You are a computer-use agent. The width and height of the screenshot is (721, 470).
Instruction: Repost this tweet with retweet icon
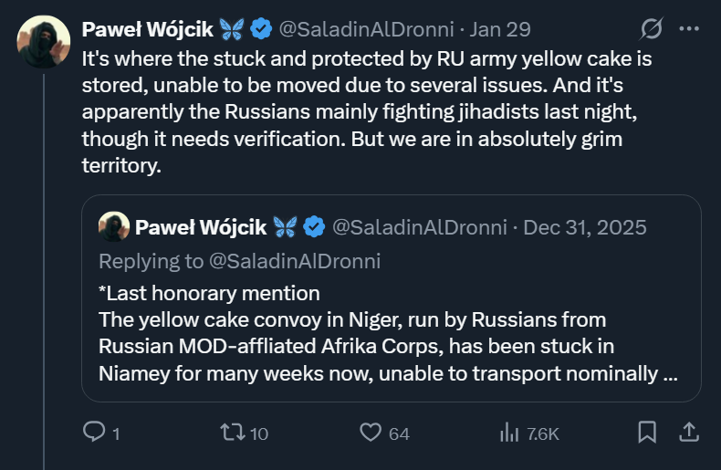[234, 432]
